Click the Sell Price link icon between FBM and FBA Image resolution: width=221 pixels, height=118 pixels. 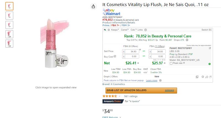click(144, 51)
